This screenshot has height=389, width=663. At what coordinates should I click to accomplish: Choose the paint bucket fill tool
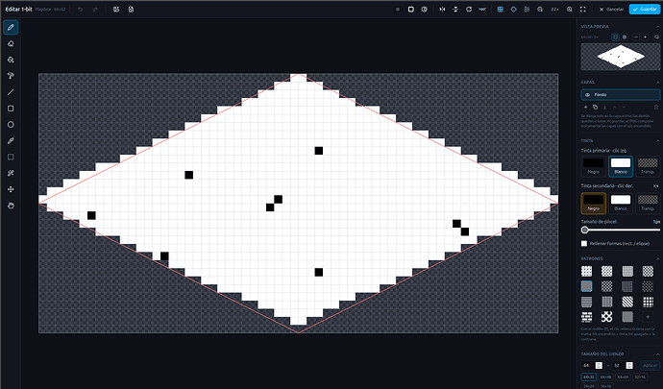coord(11,60)
